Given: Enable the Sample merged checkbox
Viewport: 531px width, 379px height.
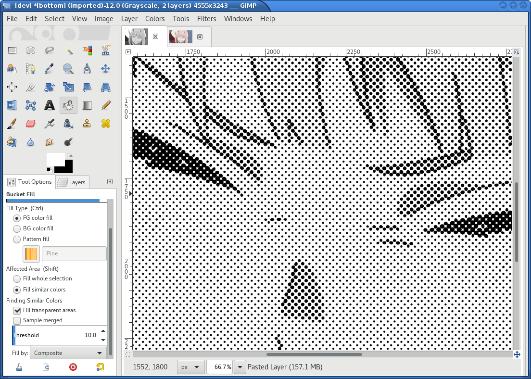Looking at the screenshot, I should point(17,320).
